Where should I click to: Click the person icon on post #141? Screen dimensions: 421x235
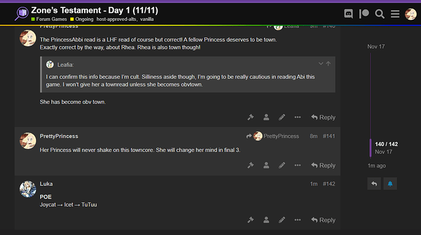pos(266,166)
